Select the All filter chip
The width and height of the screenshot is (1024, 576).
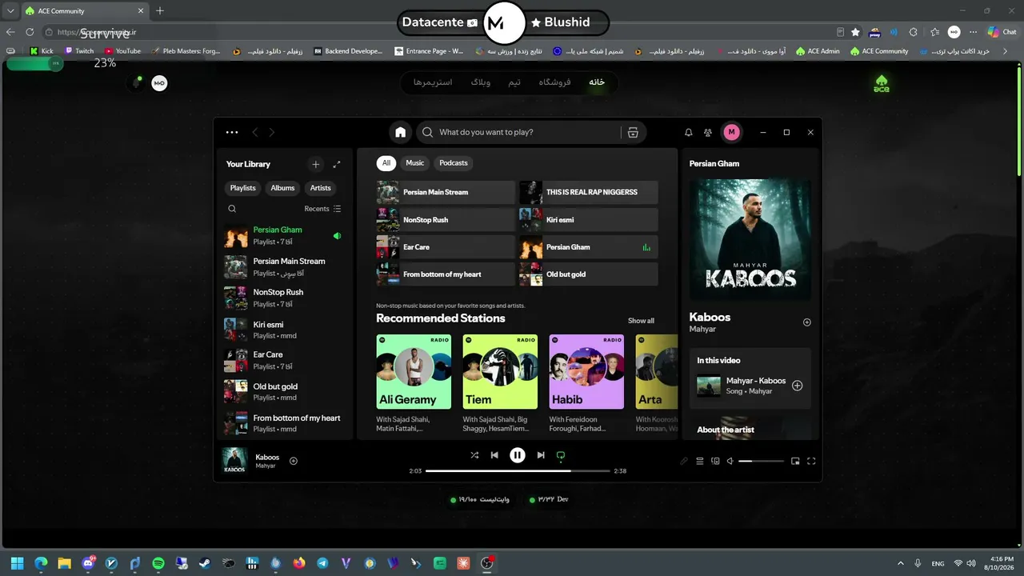point(386,163)
